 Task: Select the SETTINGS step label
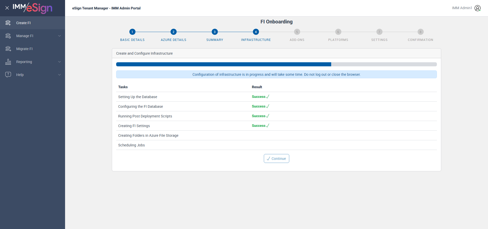click(x=379, y=40)
